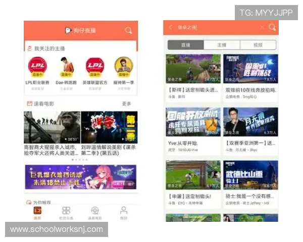The image size is (303, 242).
Task: Open stream title Yve:从零开始
Action: 183,143
